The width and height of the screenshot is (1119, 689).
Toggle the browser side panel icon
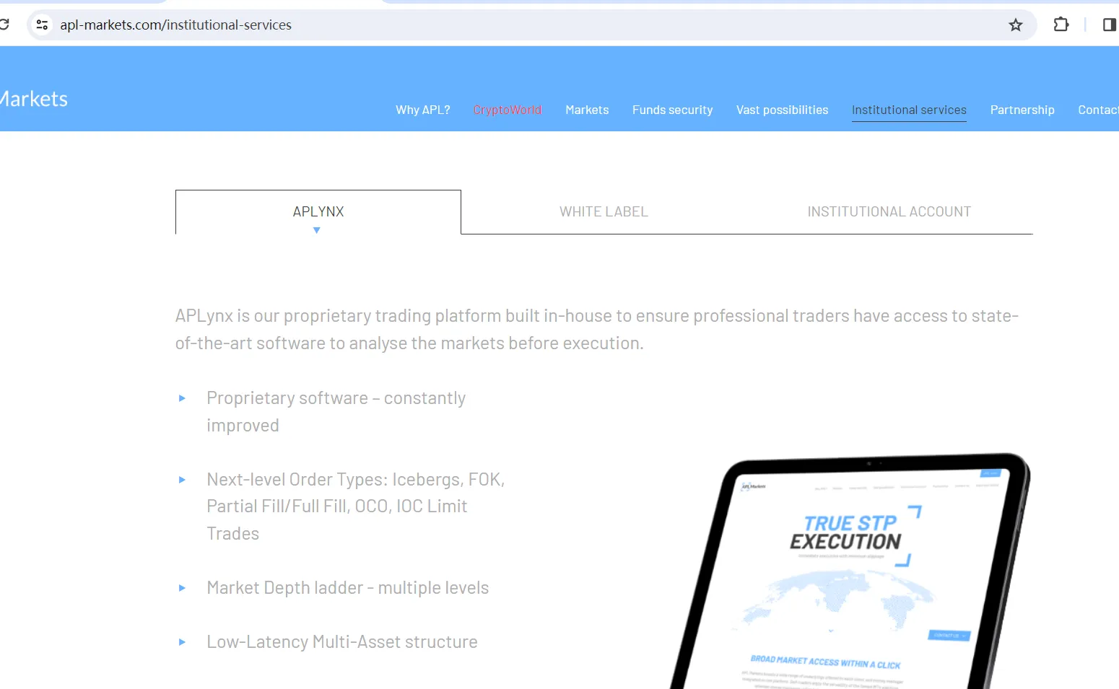point(1109,25)
